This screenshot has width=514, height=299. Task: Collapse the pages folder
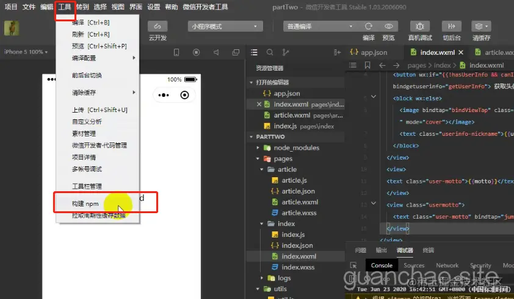pos(258,159)
